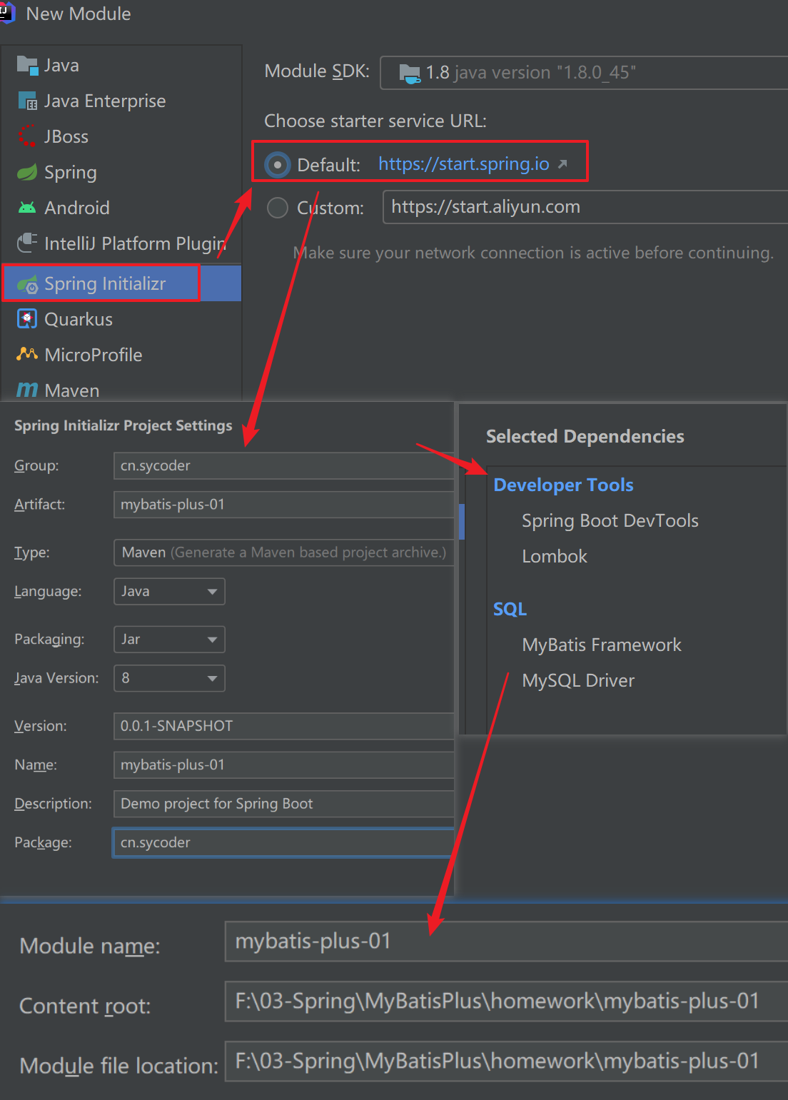Click the Android robot icon
788x1100 pixels.
tap(27, 208)
